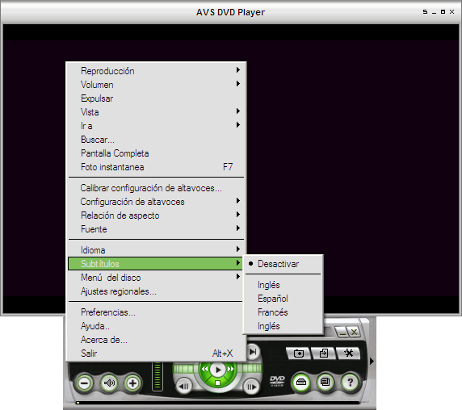Viewport: 462px width, 410px height.
Task: Choose the Inglés entry just above Español
Action: 283,285
